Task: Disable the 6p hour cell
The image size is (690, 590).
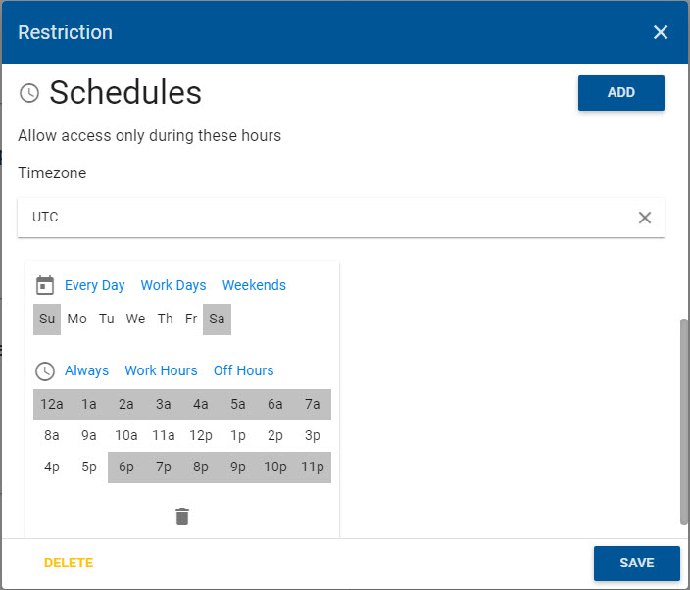Action: pyautogui.click(x=126, y=467)
